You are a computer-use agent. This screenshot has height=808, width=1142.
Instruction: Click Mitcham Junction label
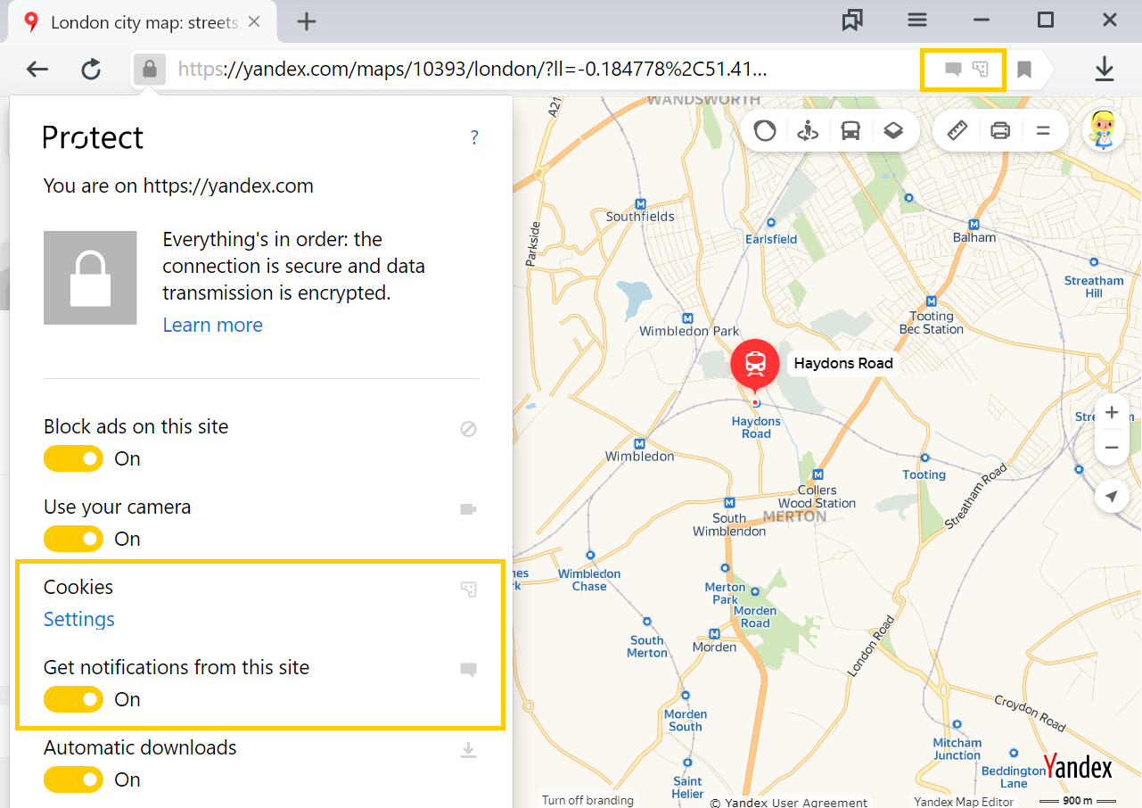point(957,749)
